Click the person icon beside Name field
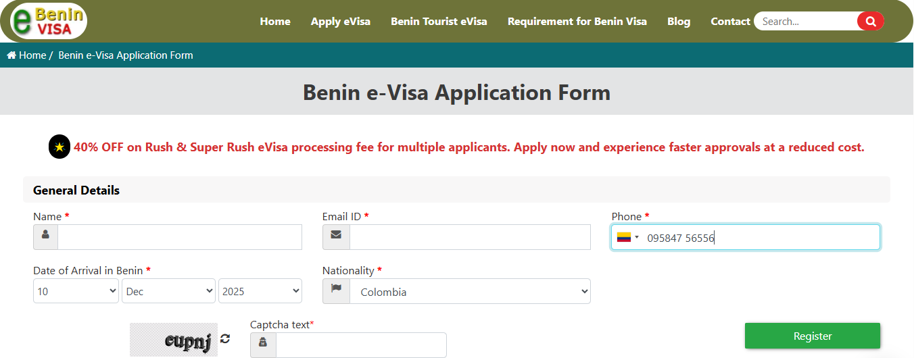Image resolution: width=914 pixels, height=358 pixels. tap(45, 237)
